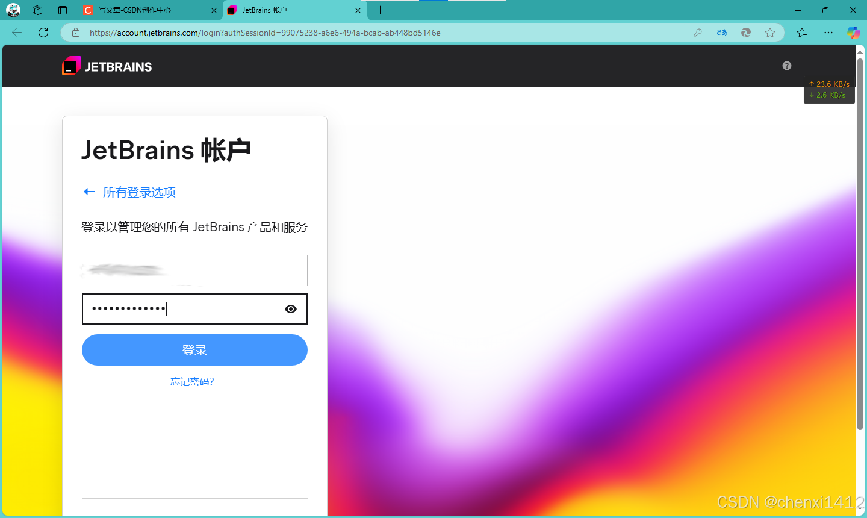Minimize the browser window
This screenshot has height=518, width=867.
click(798, 10)
